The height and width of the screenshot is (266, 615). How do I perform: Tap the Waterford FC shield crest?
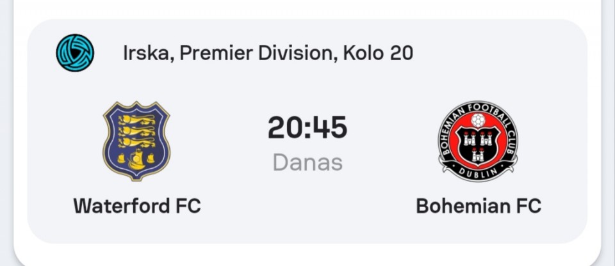click(136, 141)
